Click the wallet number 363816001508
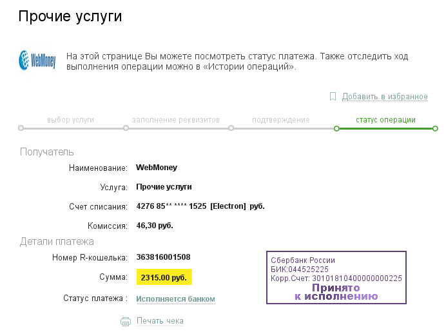The height and width of the screenshot is (332, 446). (163, 257)
